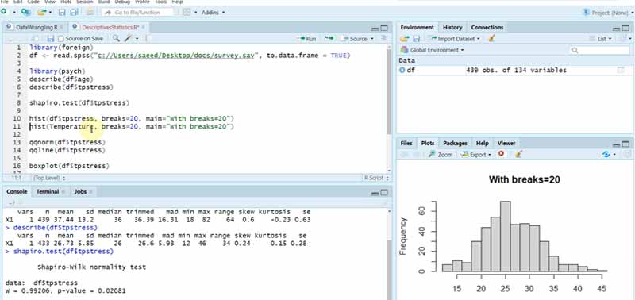Click the document outline icon
Screen dimensions: 635x300
point(384,38)
